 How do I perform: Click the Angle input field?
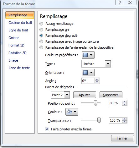88,81
